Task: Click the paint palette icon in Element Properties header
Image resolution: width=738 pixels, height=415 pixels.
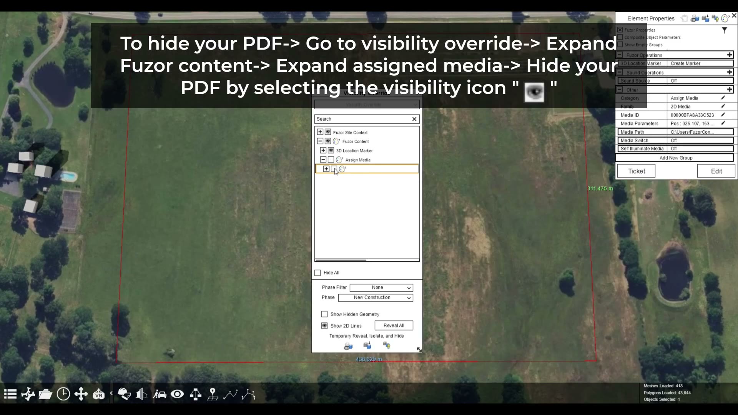Action: (725, 18)
